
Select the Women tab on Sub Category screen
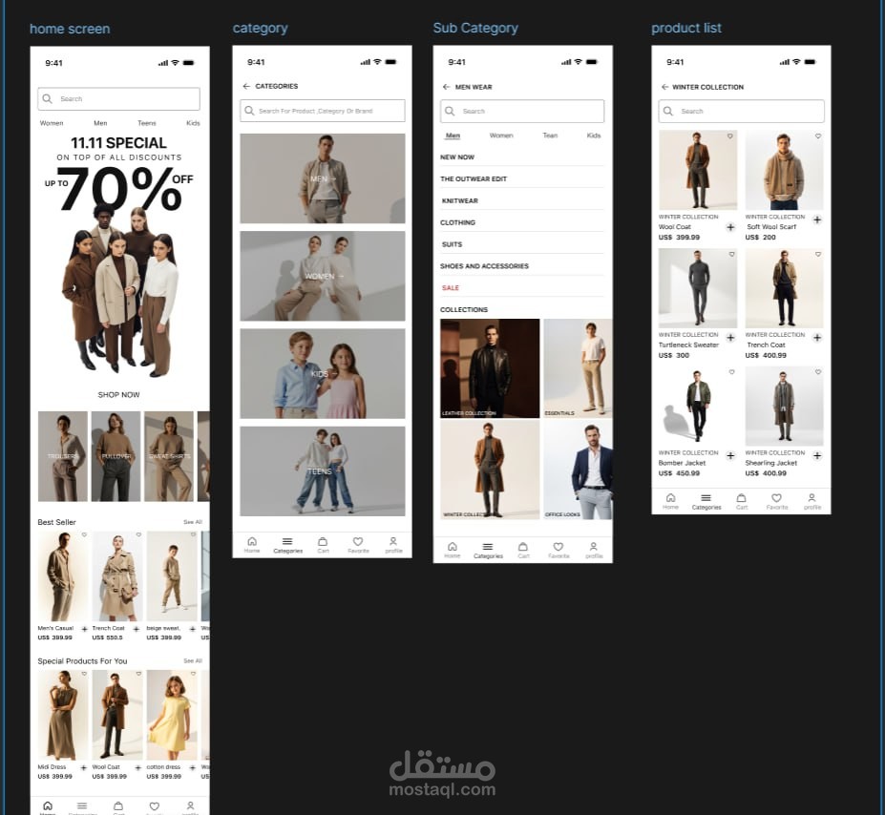(501, 136)
